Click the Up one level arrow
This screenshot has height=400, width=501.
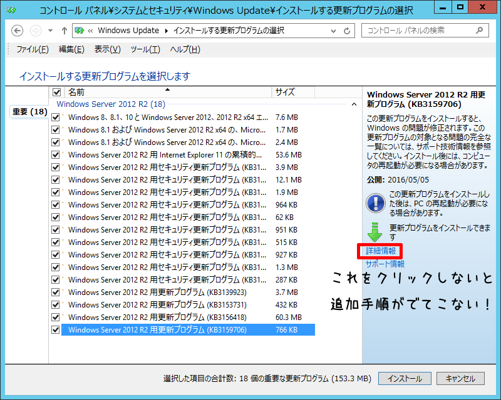(x=65, y=31)
